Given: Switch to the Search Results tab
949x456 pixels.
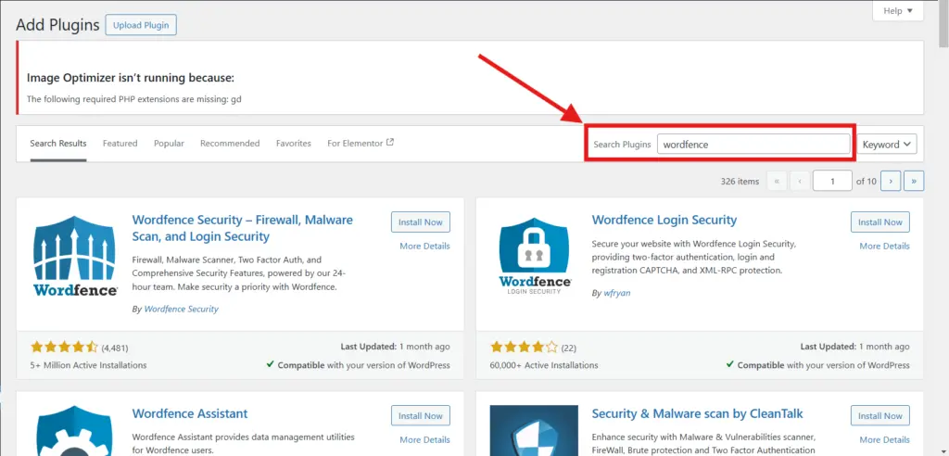Looking at the screenshot, I should click(58, 144).
